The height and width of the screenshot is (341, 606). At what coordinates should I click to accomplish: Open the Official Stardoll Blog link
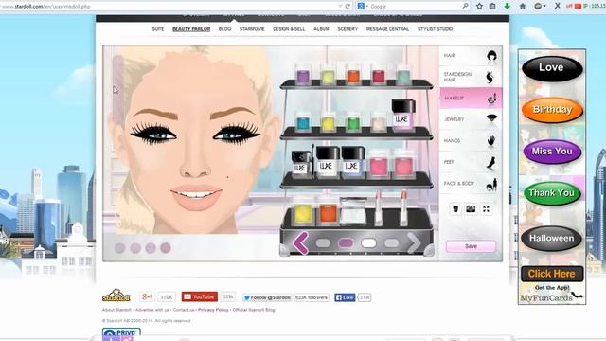pos(254,310)
